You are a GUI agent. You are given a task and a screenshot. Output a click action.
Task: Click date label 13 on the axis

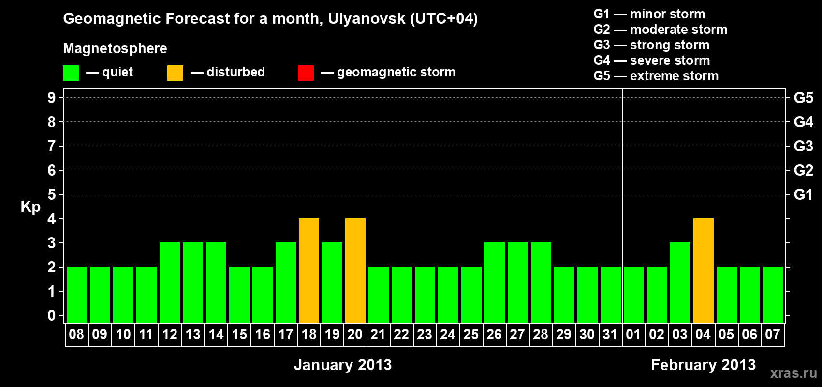[192, 335]
